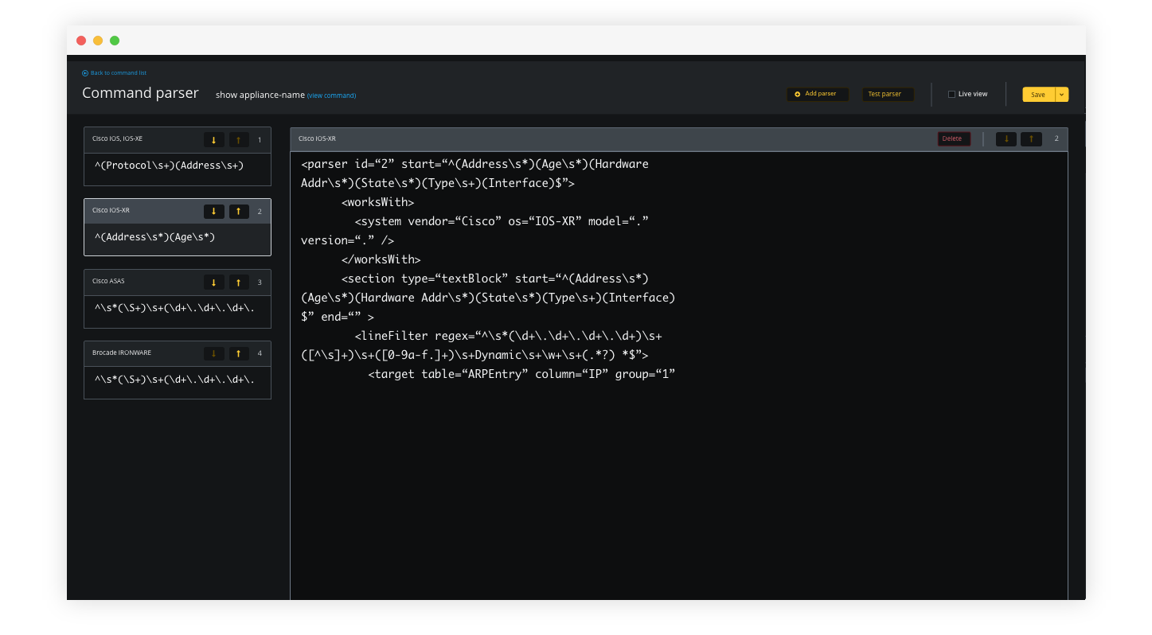Move Brocade IRONWARE parser down

pyautogui.click(x=213, y=353)
